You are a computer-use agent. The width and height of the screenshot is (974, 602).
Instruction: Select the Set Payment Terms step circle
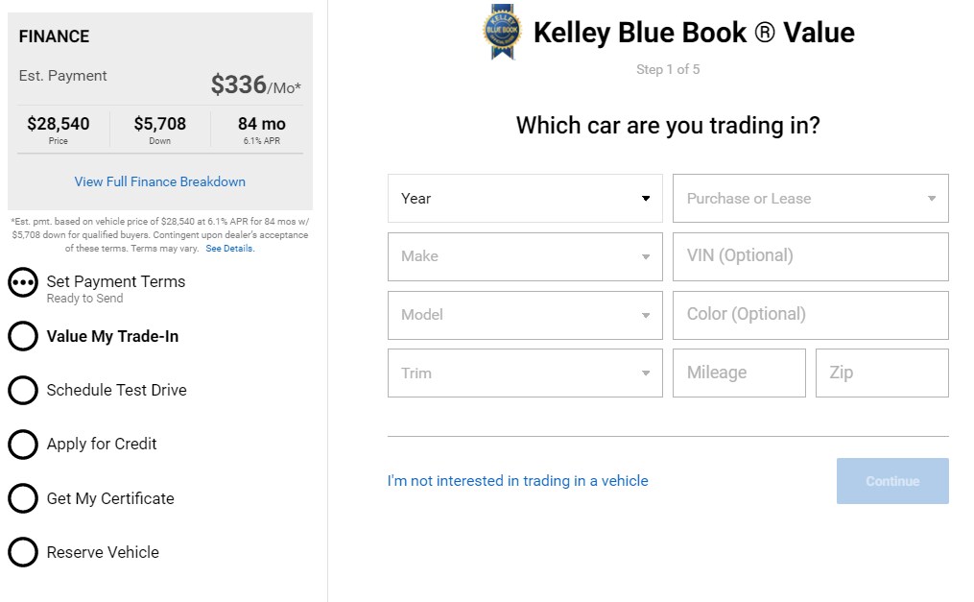coord(23,282)
